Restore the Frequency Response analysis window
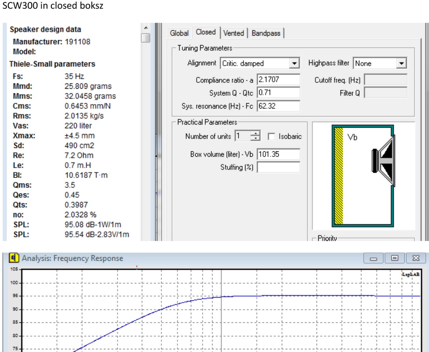 pos(394,258)
